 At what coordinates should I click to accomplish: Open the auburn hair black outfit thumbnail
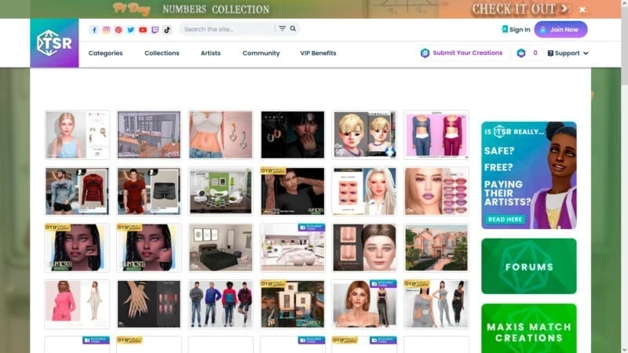pos(364,304)
